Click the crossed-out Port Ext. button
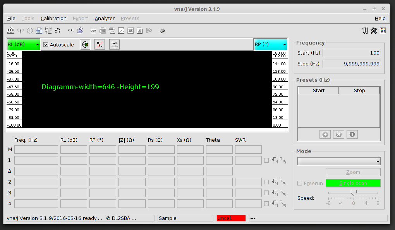The height and width of the screenshot is (230, 395). click(x=100, y=45)
